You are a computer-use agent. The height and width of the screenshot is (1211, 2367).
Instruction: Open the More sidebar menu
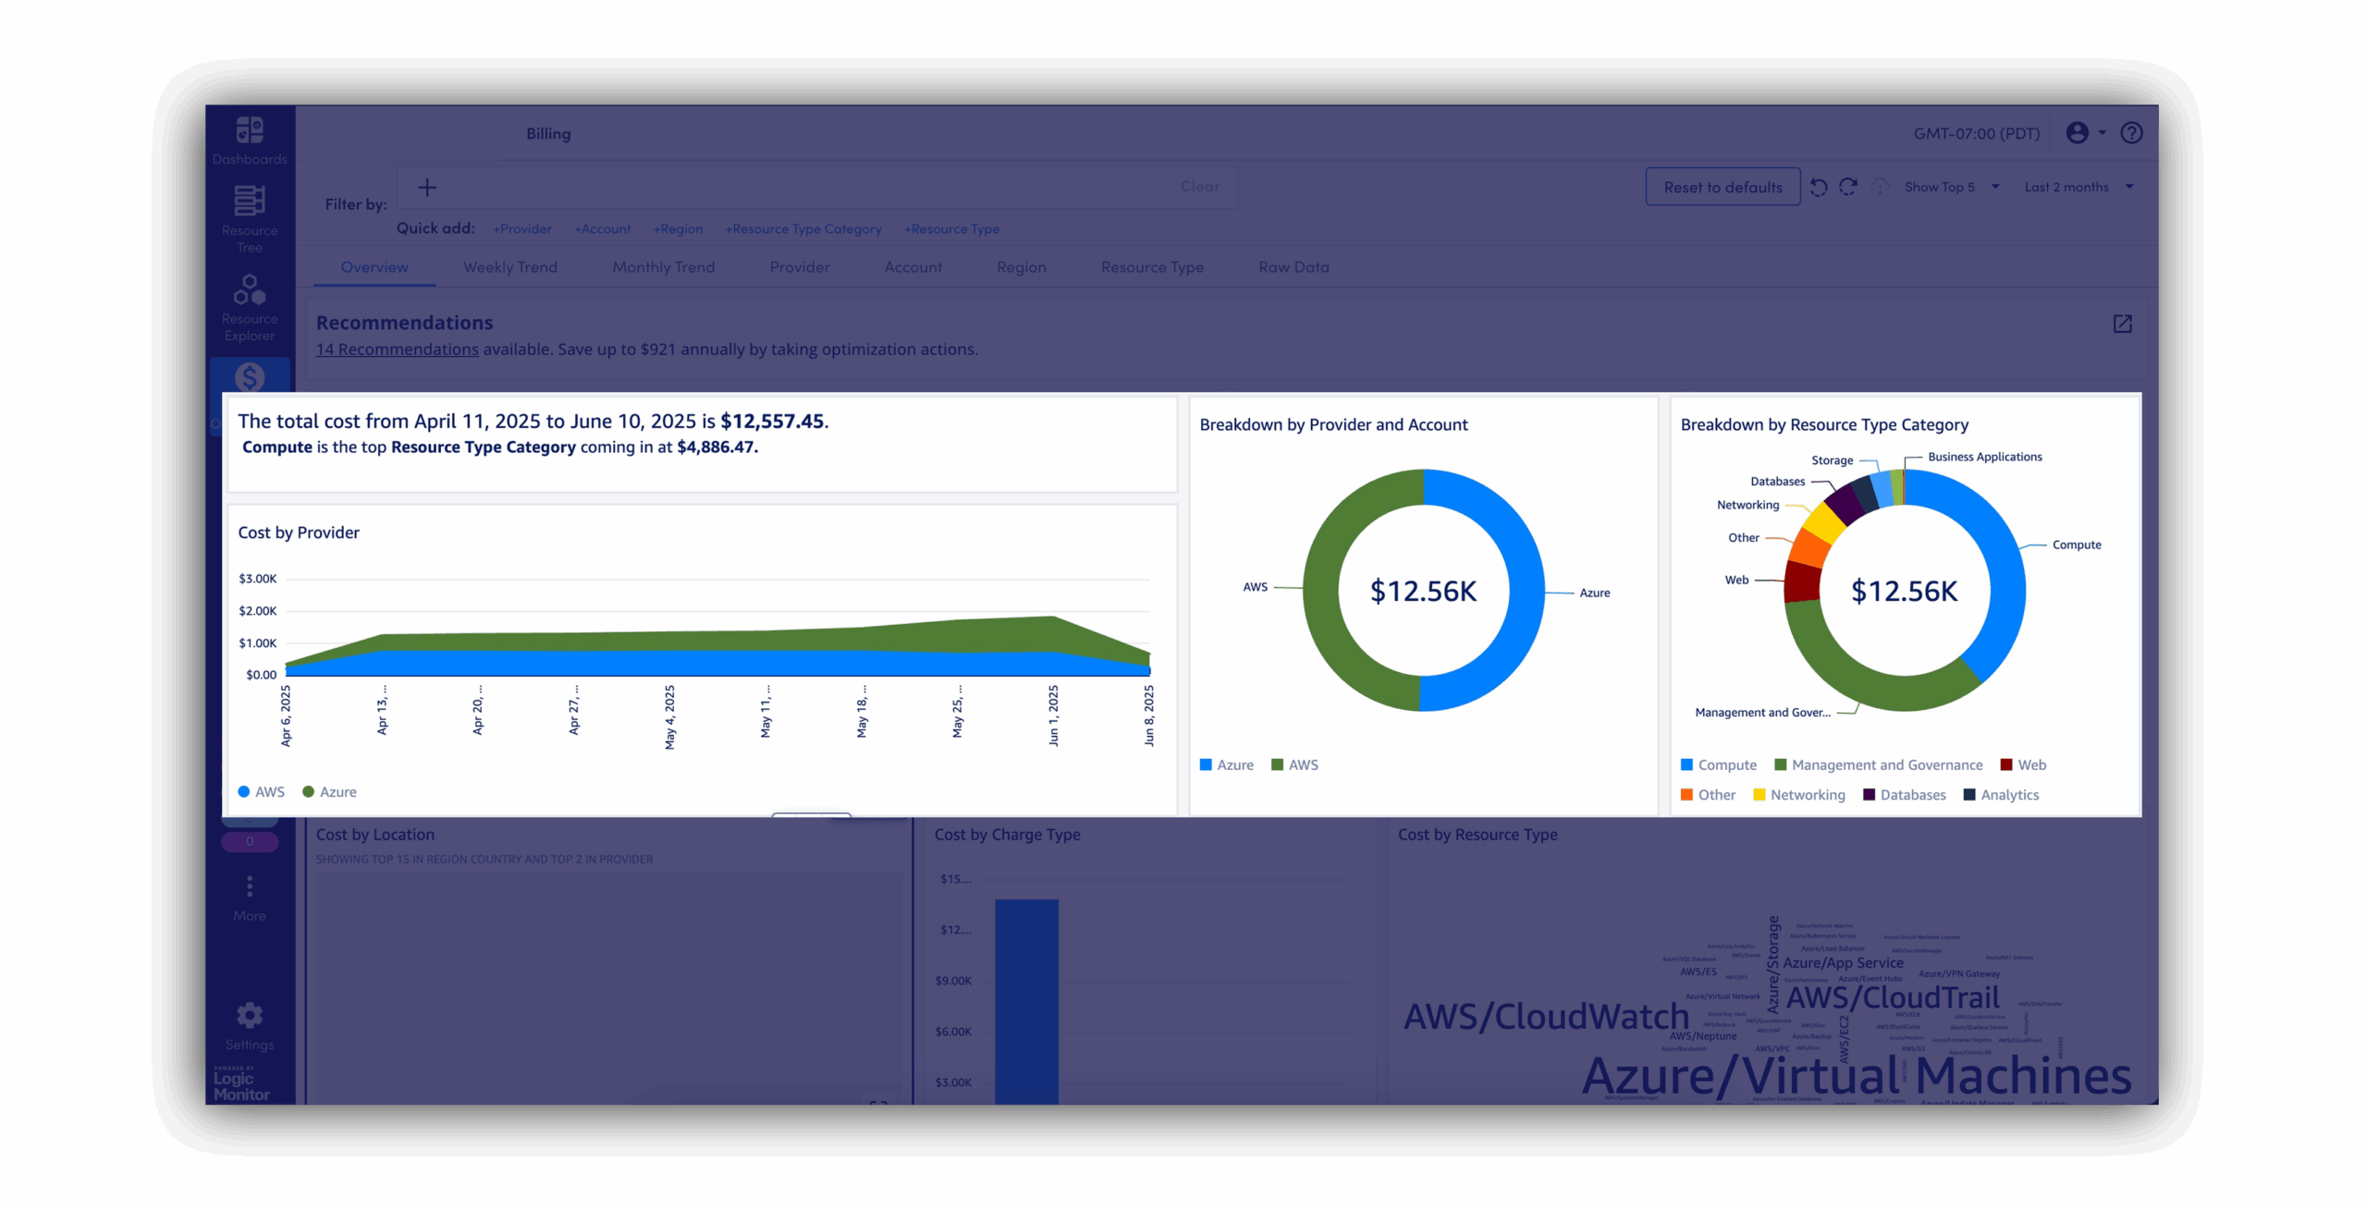point(250,899)
